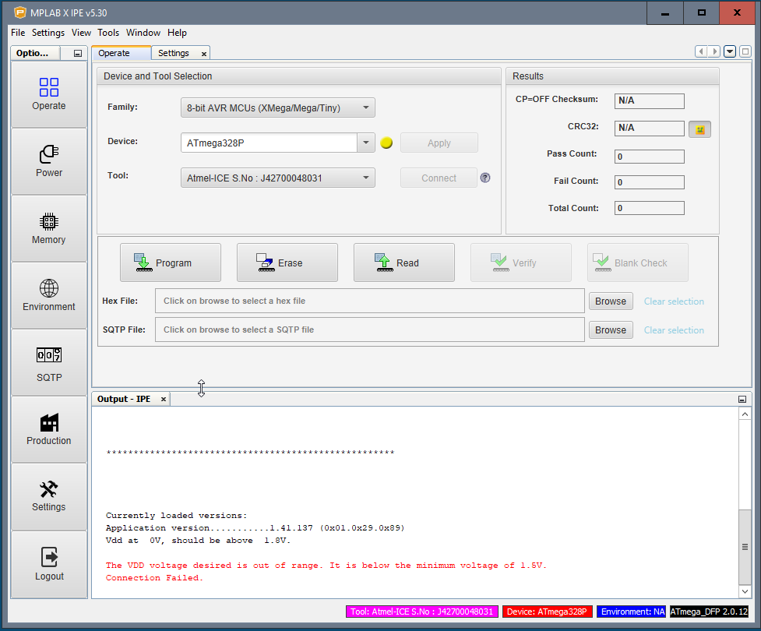Click the Environment: NA status entry
This screenshot has height=631, width=761.
[x=632, y=612]
